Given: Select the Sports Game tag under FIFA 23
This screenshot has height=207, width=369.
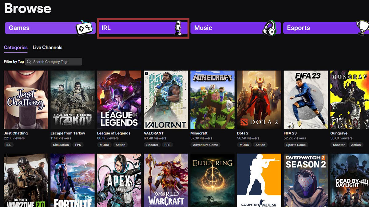Looking at the screenshot, I should click(x=296, y=145).
